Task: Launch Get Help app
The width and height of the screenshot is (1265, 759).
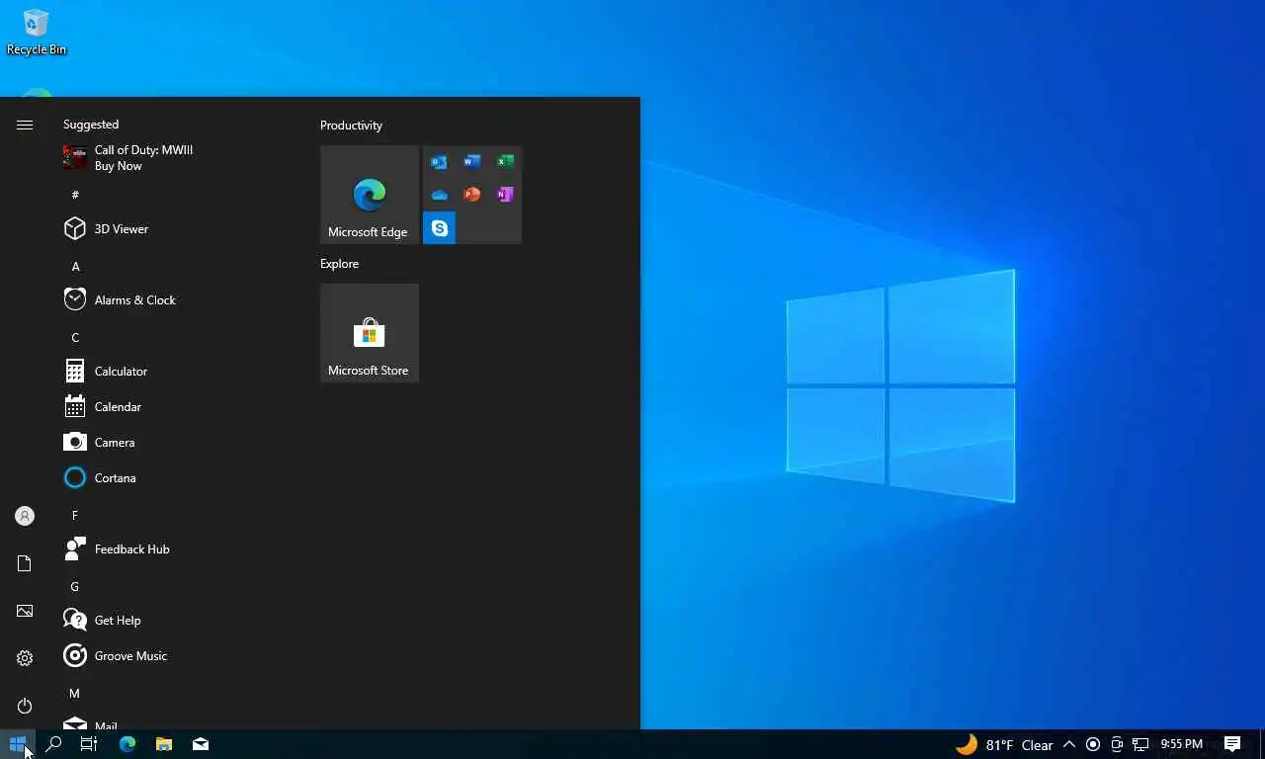Action: pyautogui.click(x=176, y=621)
